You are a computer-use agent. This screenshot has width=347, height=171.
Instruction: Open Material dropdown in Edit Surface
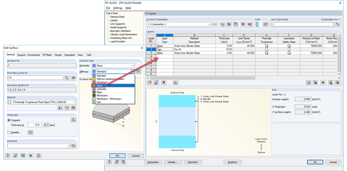[x=74, y=102]
